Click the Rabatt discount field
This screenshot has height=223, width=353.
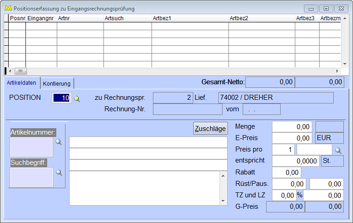(x=287, y=173)
